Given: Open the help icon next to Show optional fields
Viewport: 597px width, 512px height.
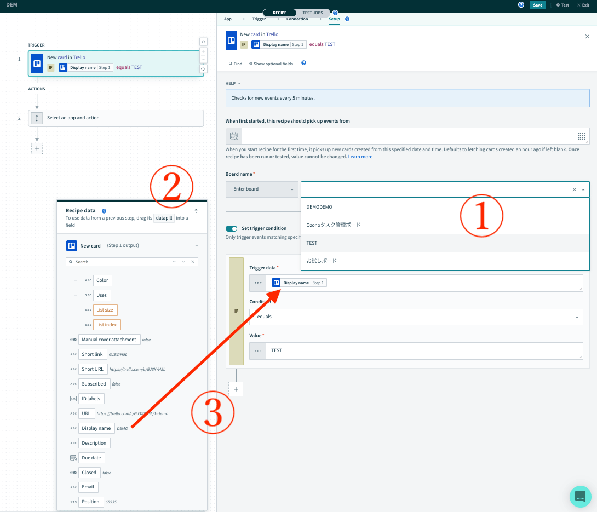Looking at the screenshot, I should pyautogui.click(x=303, y=63).
